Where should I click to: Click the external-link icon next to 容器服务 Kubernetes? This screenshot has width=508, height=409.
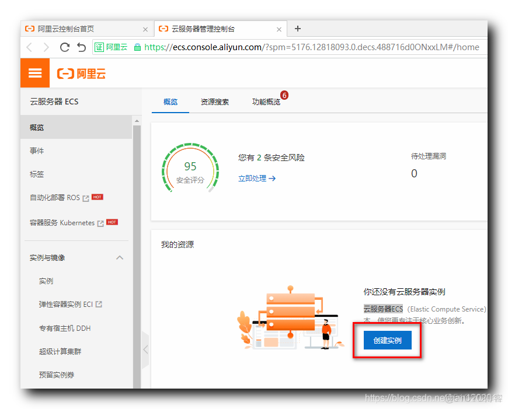click(100, 223)
